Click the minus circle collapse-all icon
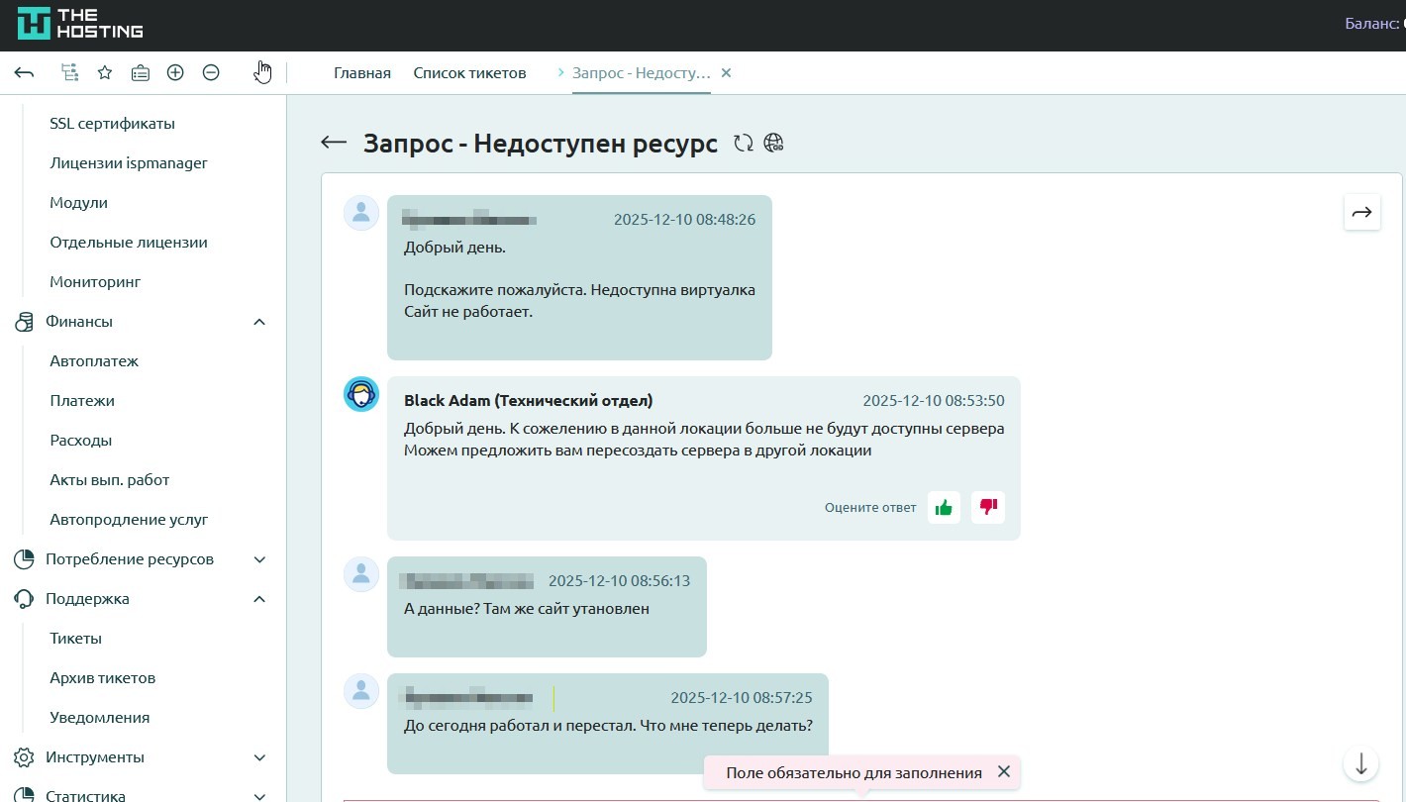Screen dimensions: 1406x802 point(211,72)
